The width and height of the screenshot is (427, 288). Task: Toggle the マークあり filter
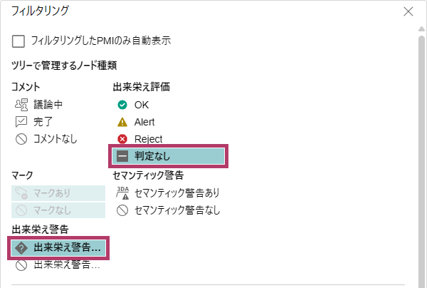pyautogui.click(x=58, y=192)
